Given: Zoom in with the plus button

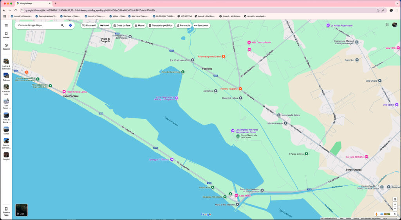Looking at the screenshot, I should (395, 204).
